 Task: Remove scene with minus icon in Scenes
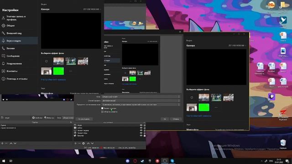[x=6, y=143]
